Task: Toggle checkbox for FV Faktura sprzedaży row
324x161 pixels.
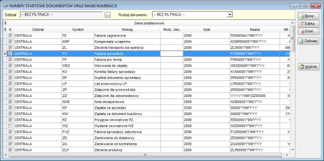Action: (x=10, y=54)
